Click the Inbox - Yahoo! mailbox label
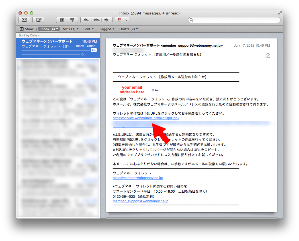Screen dimensions: 299x241 coord(86,46)
